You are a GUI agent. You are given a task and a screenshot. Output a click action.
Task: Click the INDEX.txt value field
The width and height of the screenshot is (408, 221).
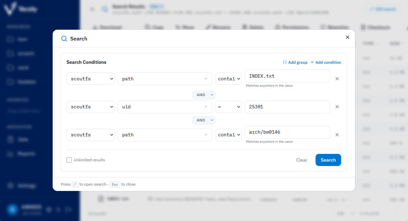[287, 76]
